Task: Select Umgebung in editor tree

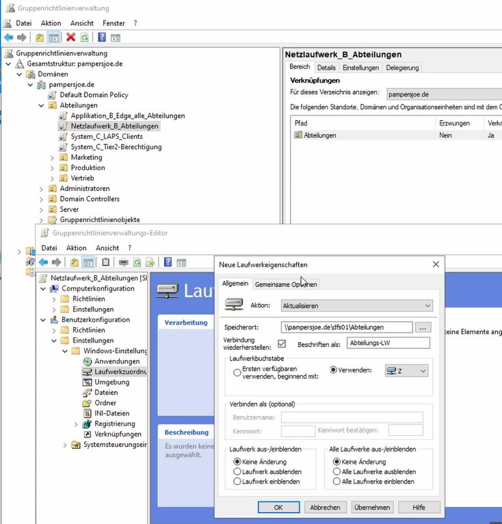Action: [x=111, y=382]
